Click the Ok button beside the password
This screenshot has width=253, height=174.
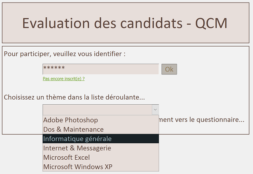(x=169, y=69)
